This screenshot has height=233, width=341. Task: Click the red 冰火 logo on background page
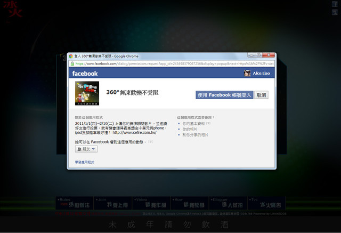pos(13,10)
